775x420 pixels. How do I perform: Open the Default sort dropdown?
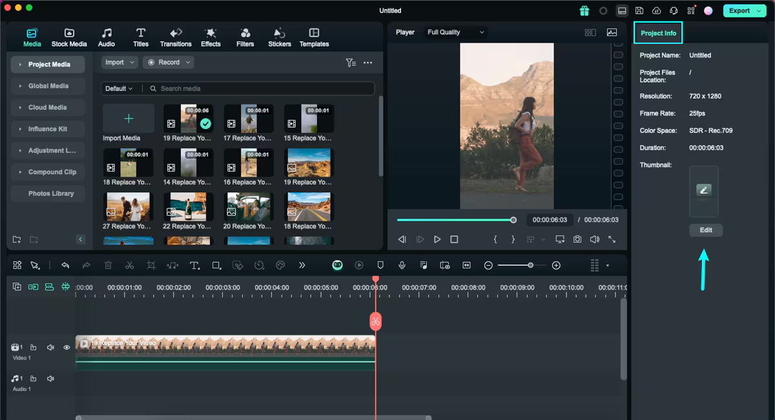point(119,88)
